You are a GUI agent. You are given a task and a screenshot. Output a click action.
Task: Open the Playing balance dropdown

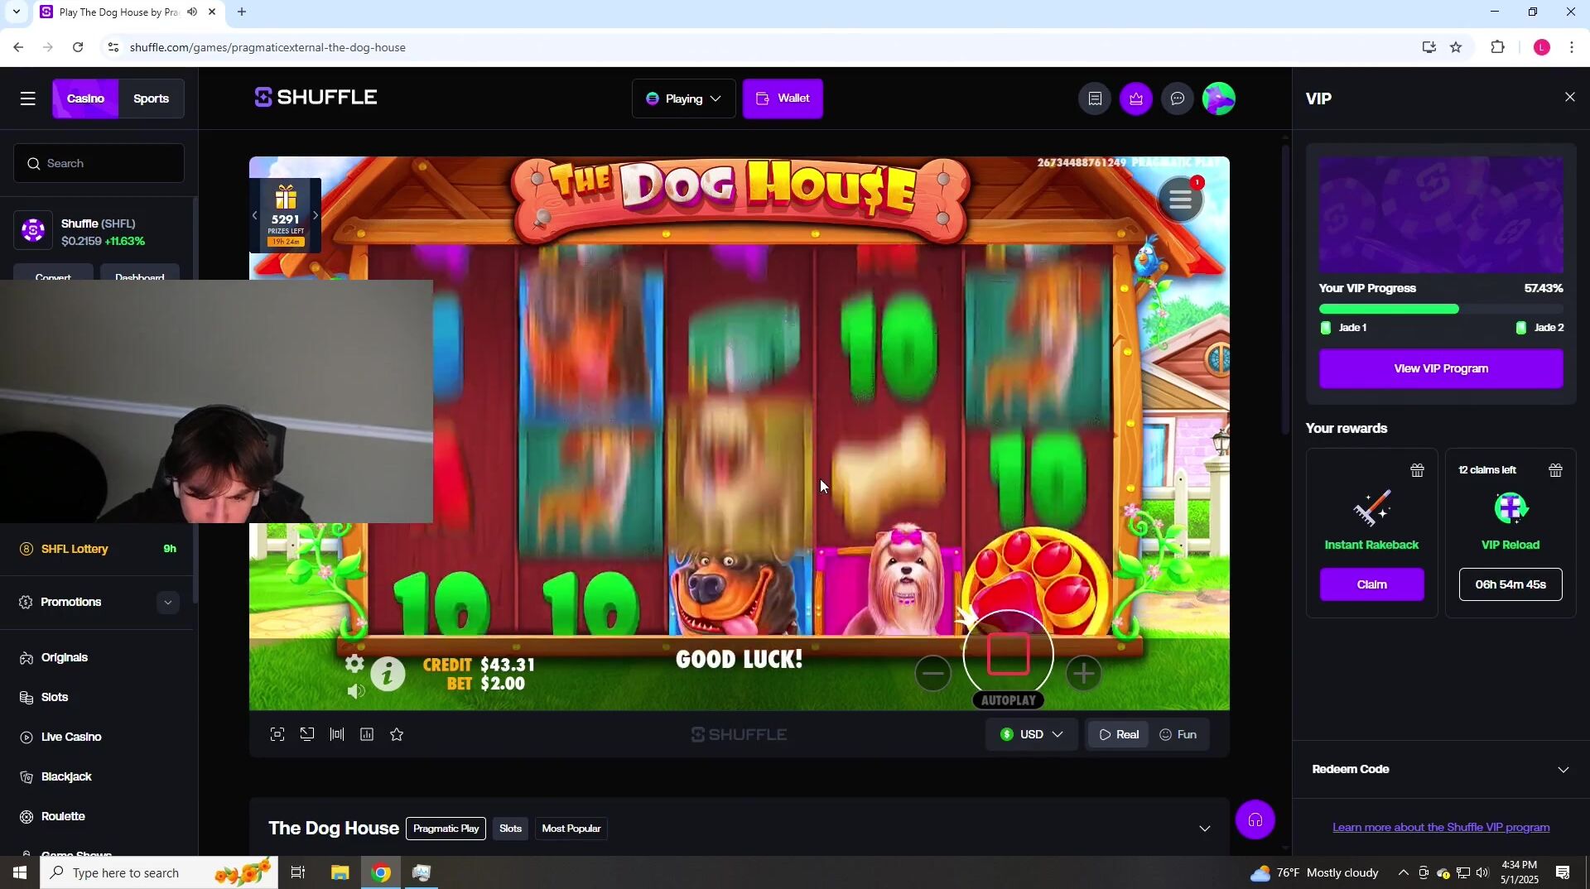(684, 99)
